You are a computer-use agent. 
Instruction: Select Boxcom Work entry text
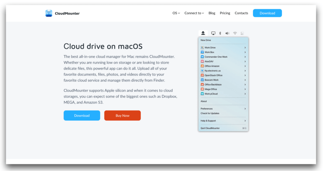tap(211, 80)
